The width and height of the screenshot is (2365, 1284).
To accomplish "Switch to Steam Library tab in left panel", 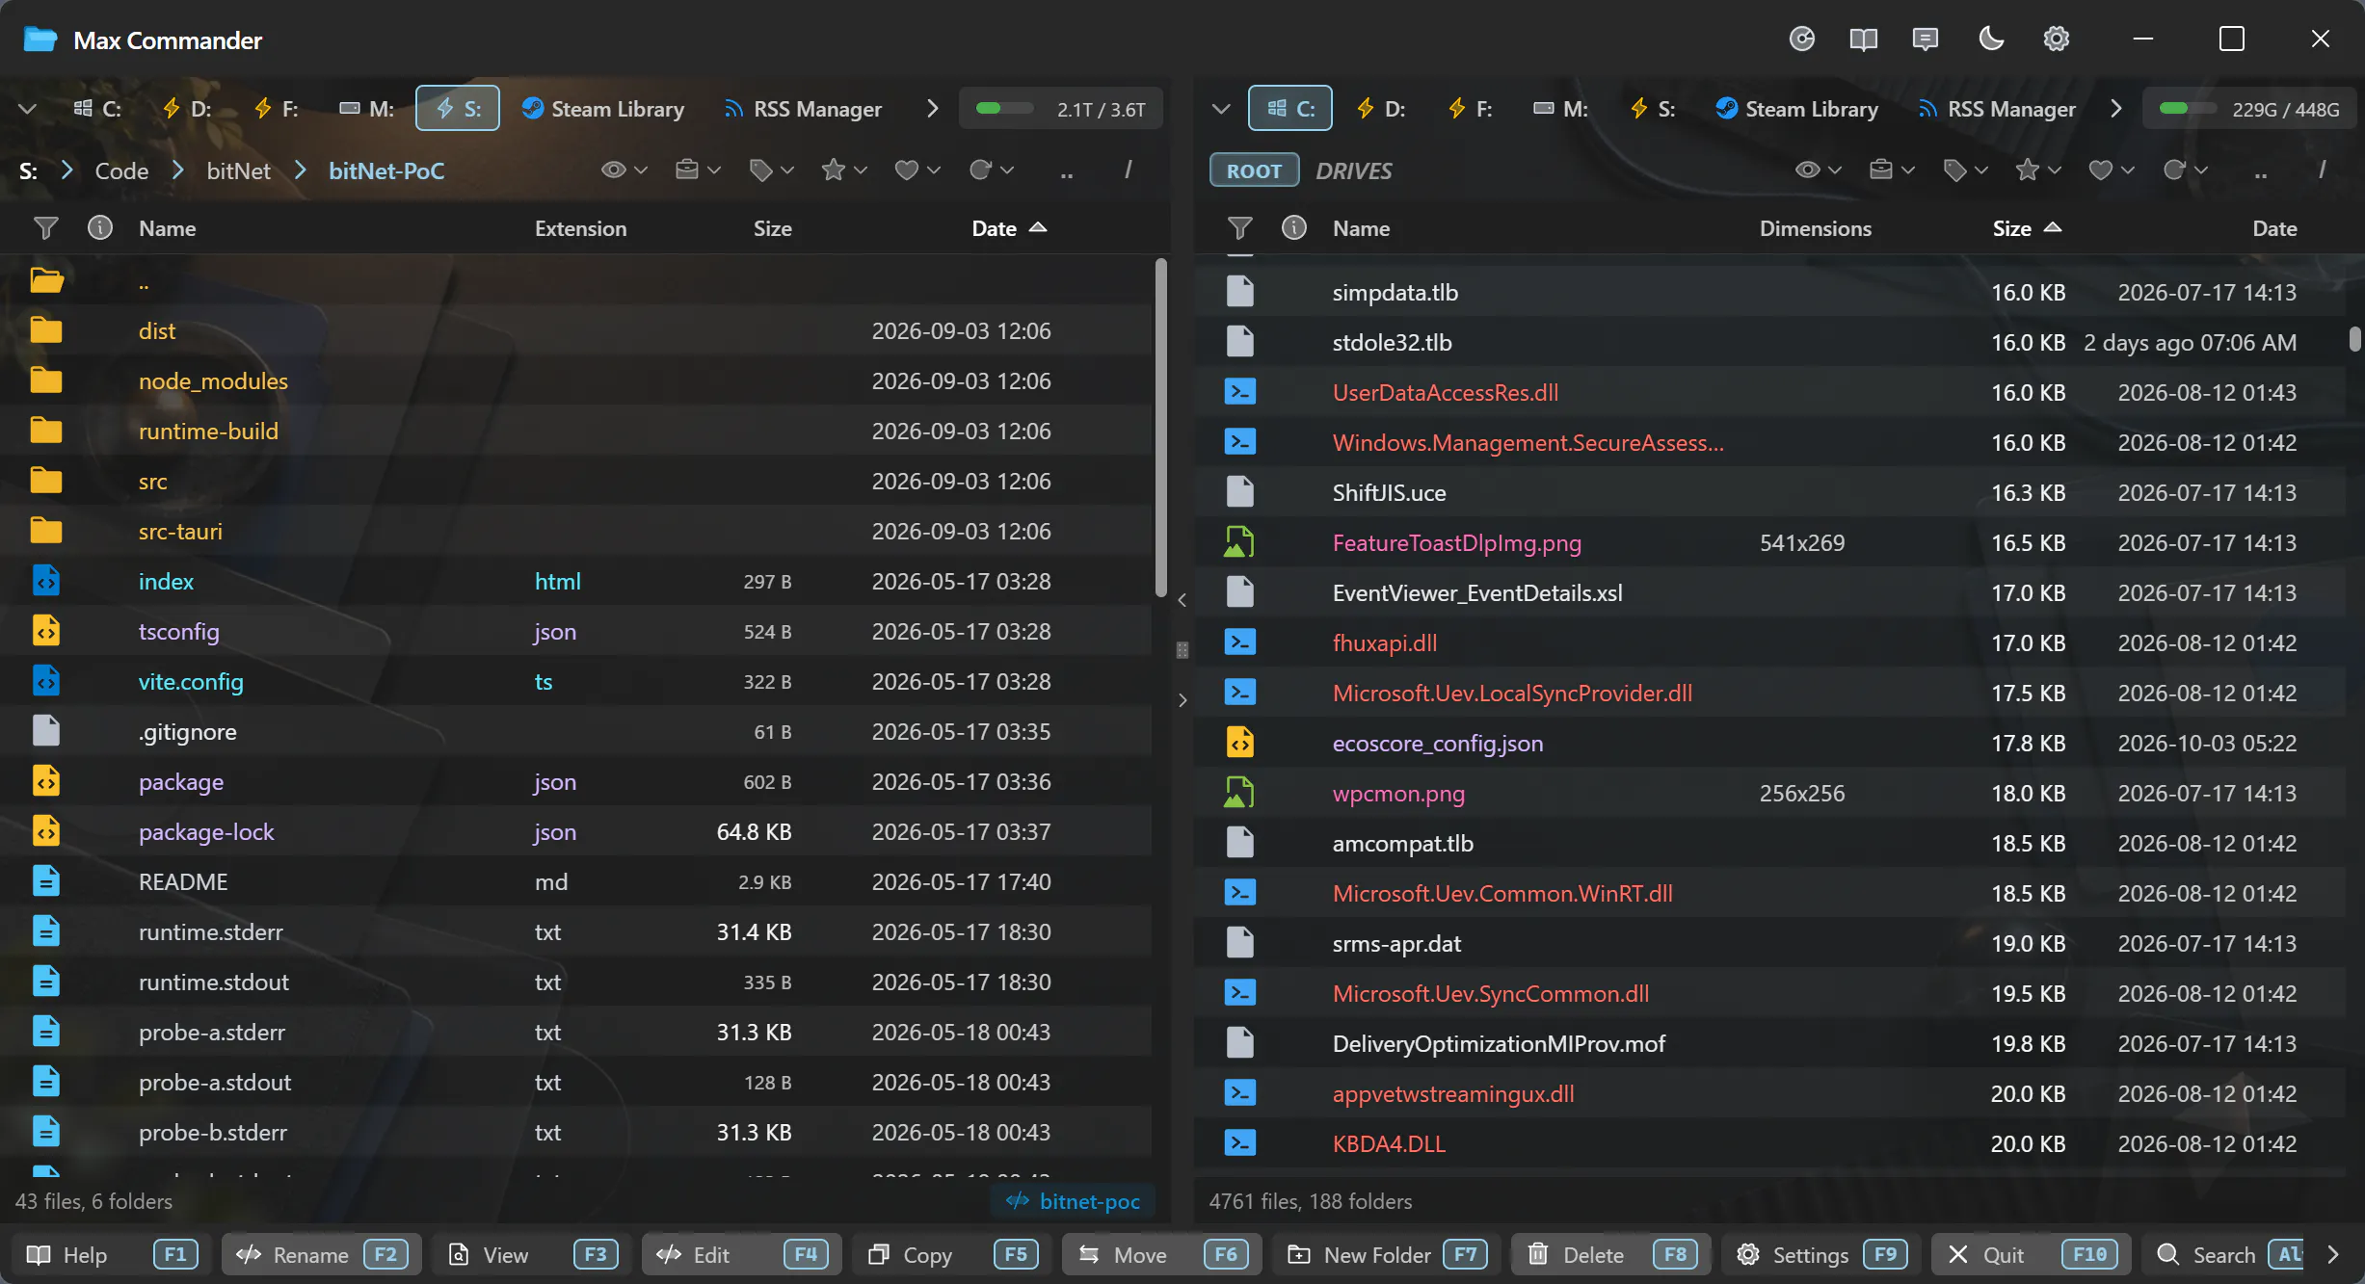I will tap(603, 109).
